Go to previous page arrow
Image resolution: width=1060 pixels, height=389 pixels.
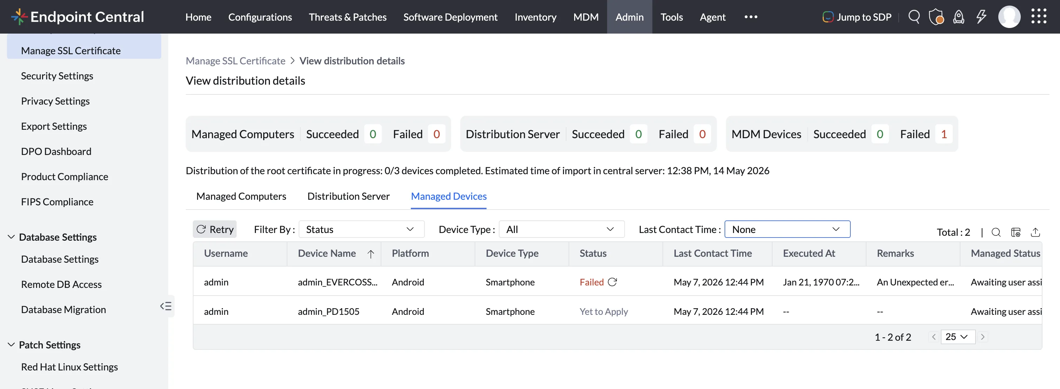[x=934, y=337]
